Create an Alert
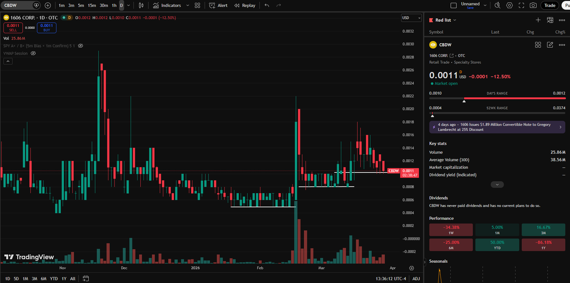The width and height of the screenshot is (570, 283). pyautogui.click(x=218, y=5)
